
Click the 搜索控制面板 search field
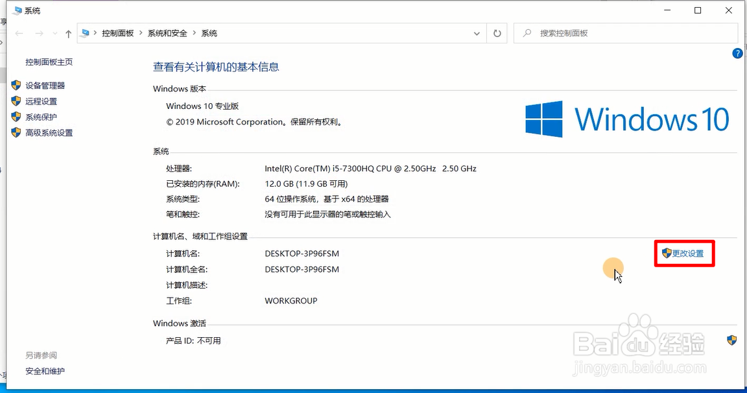point(626,33)
